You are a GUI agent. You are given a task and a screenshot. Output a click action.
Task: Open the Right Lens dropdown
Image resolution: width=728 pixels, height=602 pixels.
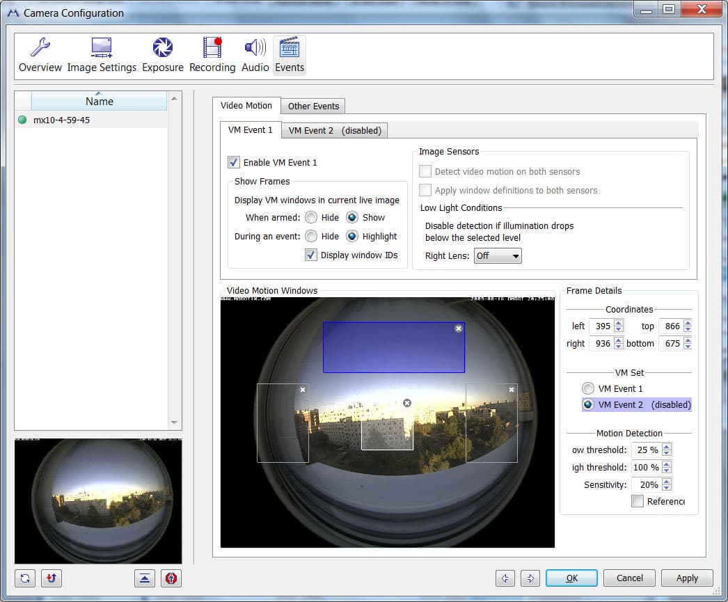click(498, 256)
